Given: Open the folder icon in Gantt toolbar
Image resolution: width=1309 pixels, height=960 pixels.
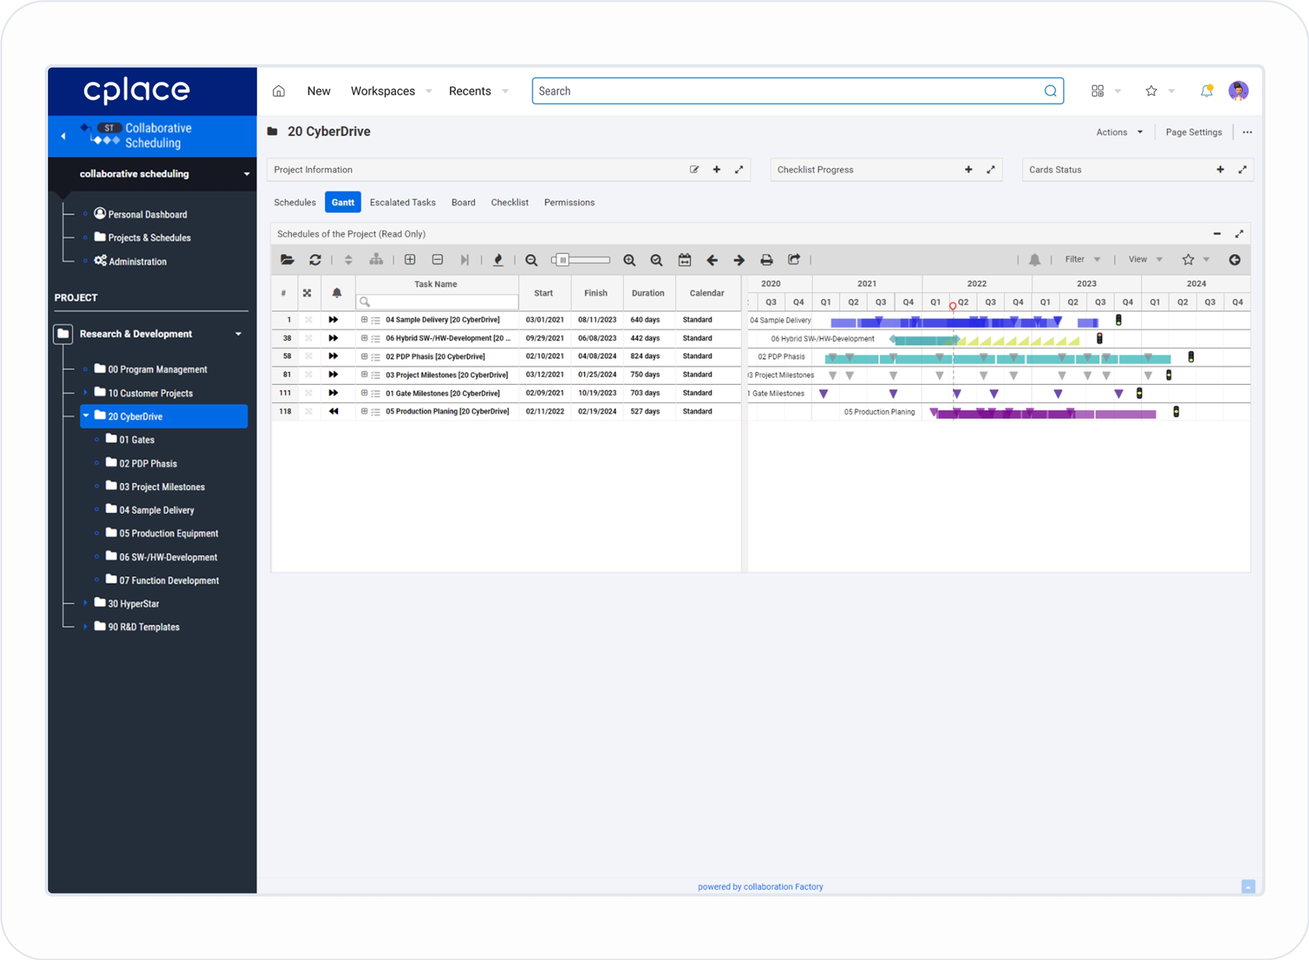Looking at the screenshot, I should (x=287, y=260).
